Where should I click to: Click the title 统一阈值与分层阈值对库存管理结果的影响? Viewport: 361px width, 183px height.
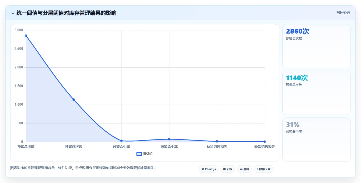[66, 13]
